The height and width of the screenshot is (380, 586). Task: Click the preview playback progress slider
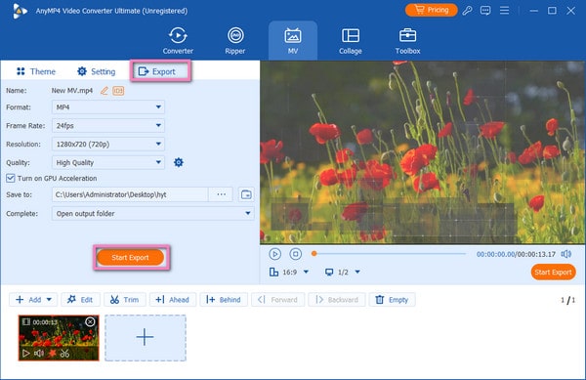point(389,254)
